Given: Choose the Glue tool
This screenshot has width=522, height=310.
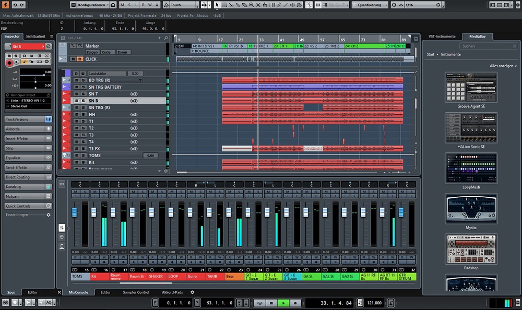Looking at the screenshot, I should coord(238,5).
